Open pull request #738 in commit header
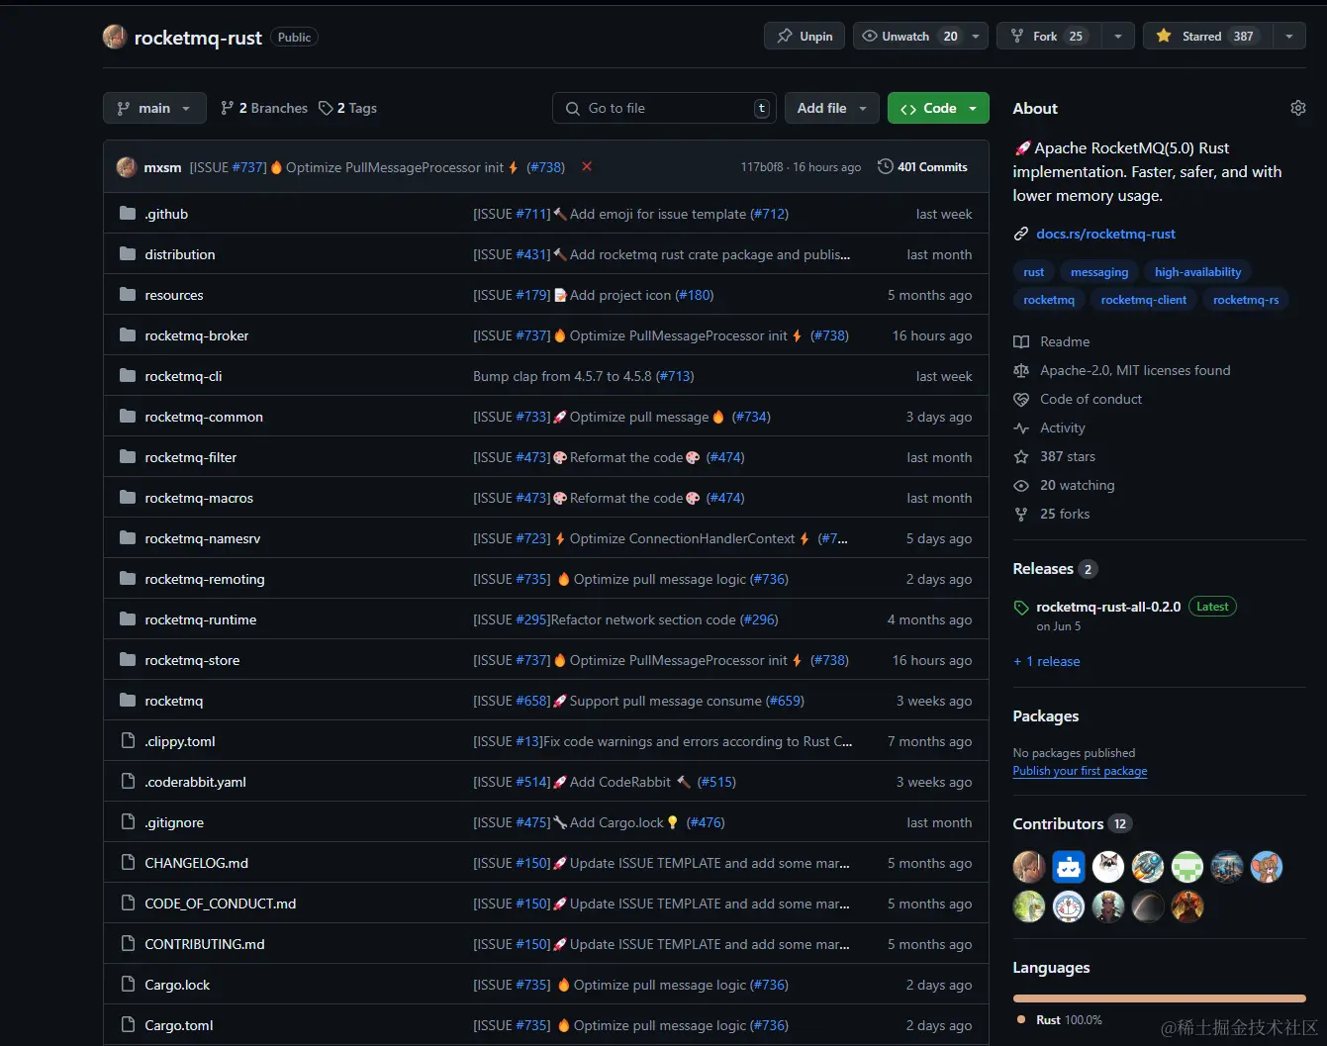 pyautogui.click(x=546, y=167)
